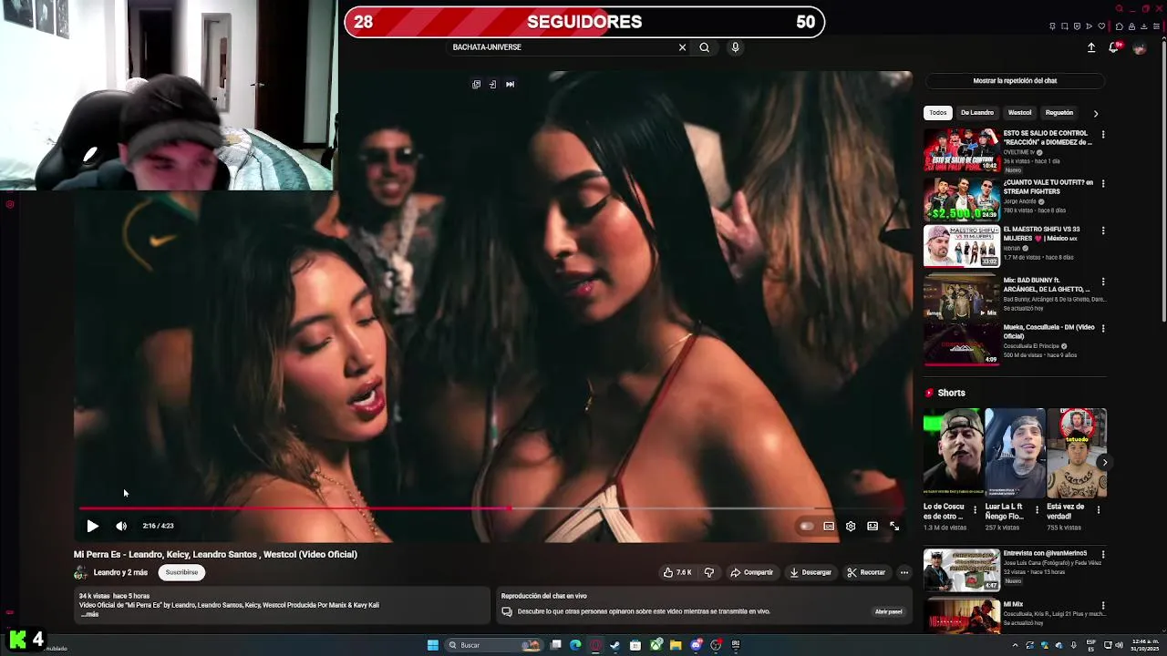Open the Lo de Coscu short
This screenshot has width=1167, height=656.
click(x=953, y=453)
